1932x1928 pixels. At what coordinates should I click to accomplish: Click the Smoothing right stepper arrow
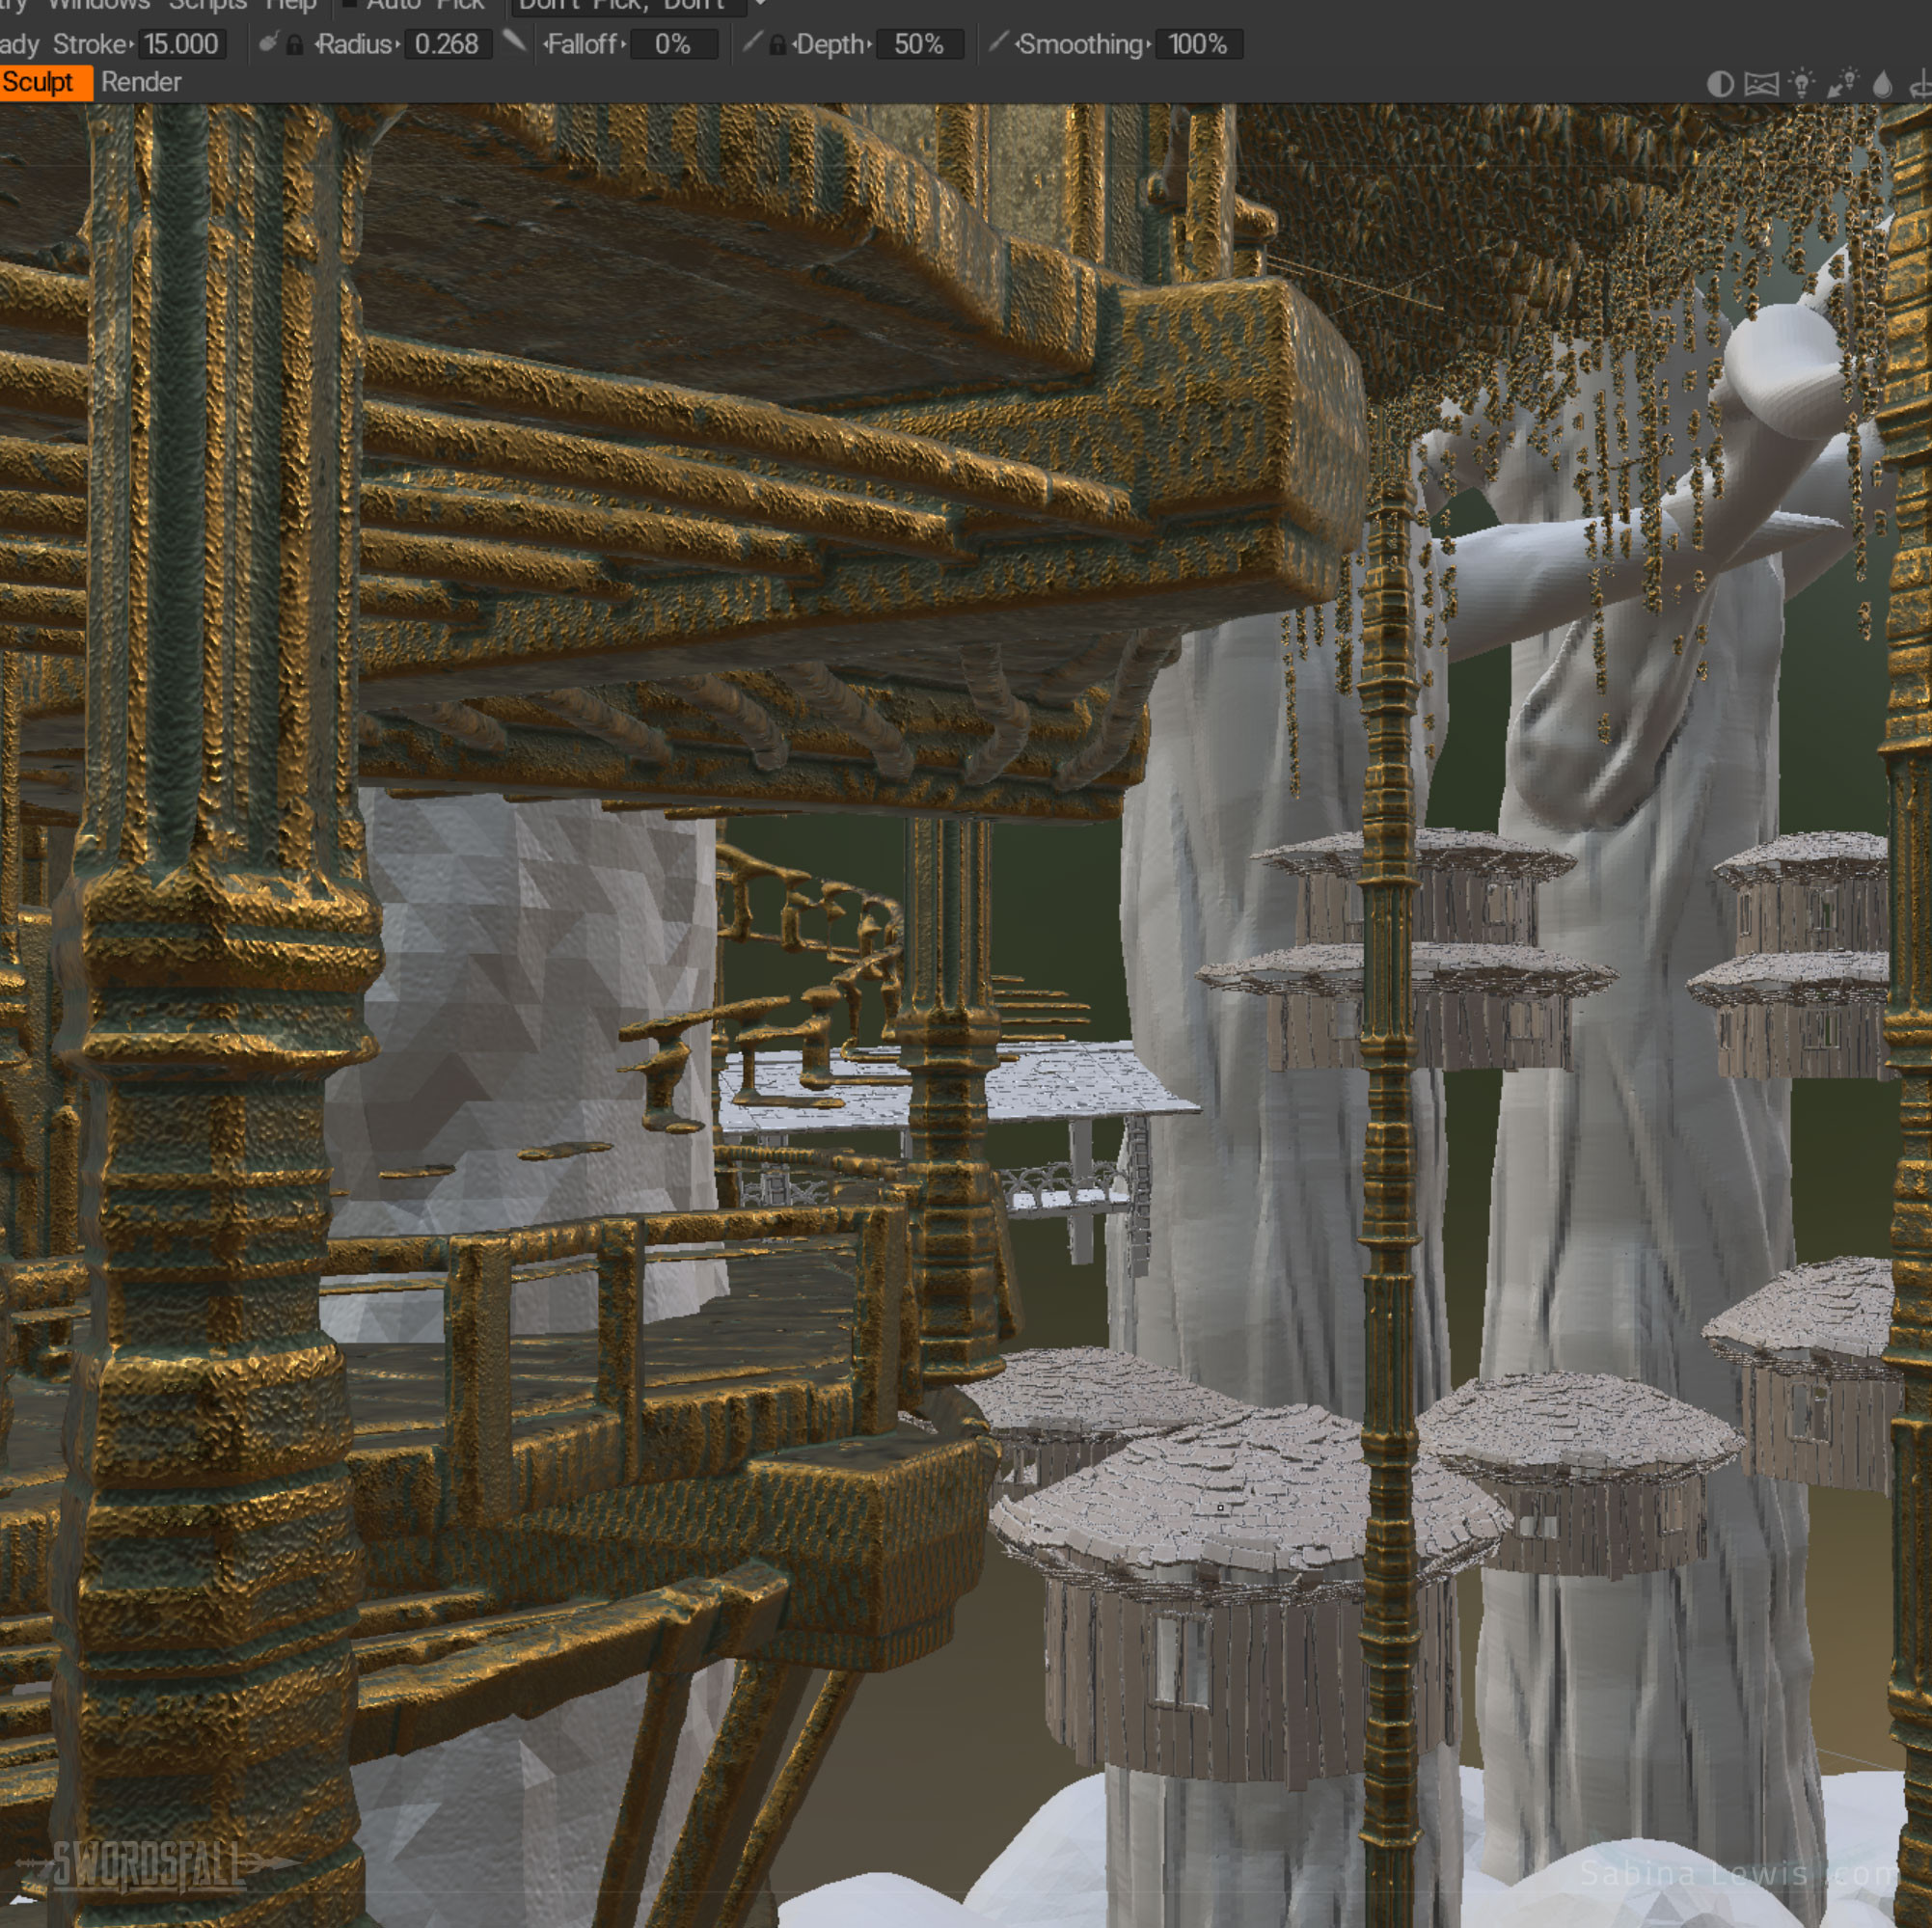(x=1149, y=44)
